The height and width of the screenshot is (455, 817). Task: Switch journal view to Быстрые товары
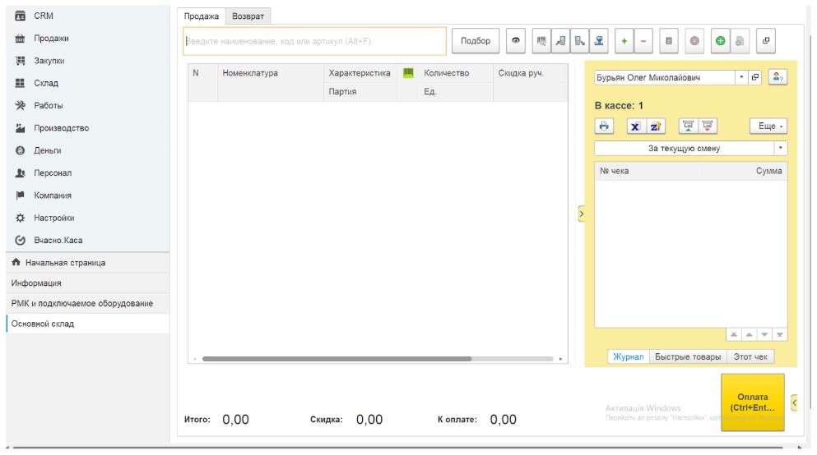tap(688, 356)
